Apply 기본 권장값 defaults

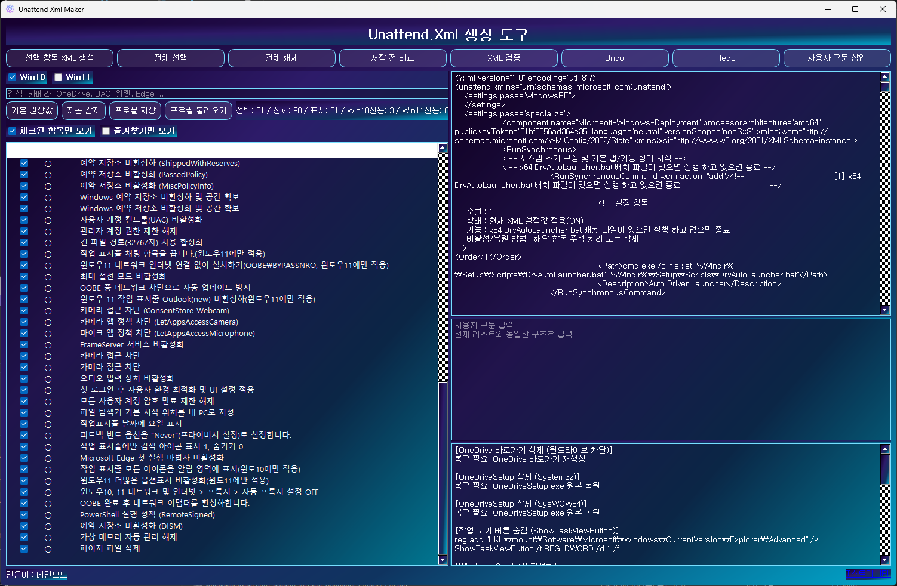click(32, 110)
